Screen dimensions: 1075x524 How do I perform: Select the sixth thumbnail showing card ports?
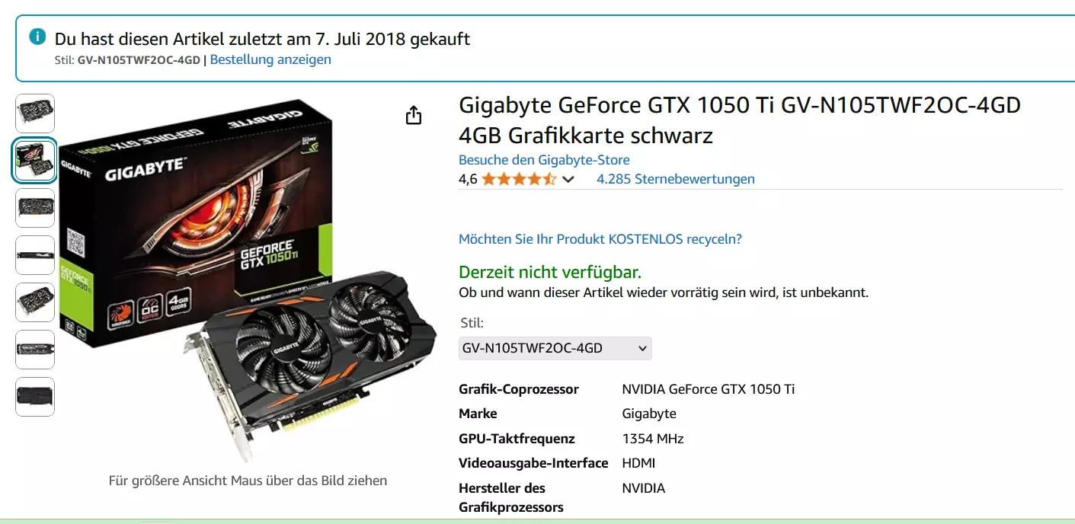pos(35,350)
